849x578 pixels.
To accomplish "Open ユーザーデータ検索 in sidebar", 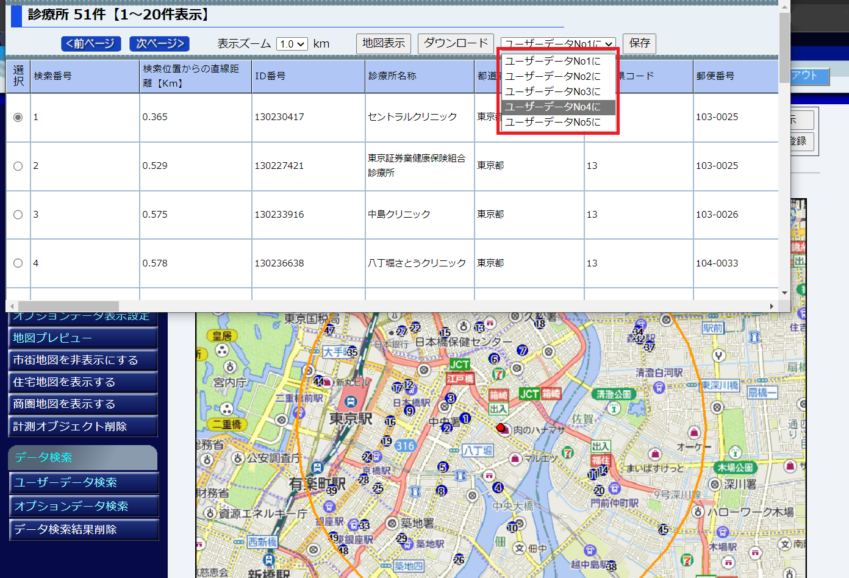I will pyautogui.click(x=84, y=482).
